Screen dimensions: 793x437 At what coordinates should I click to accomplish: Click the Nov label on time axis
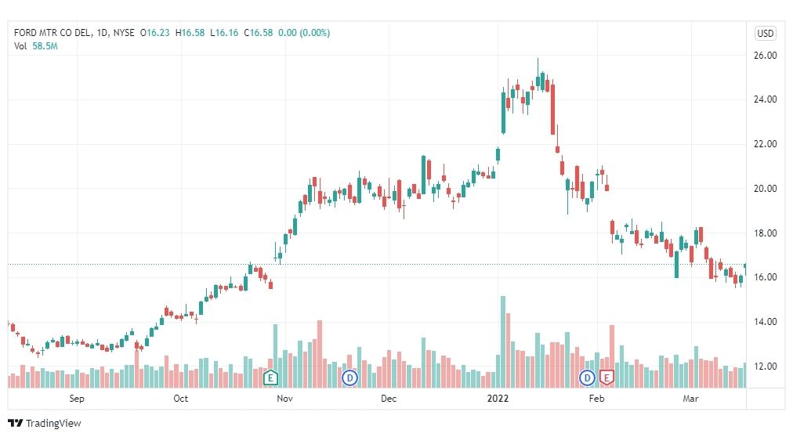click(x=284, y=399)
